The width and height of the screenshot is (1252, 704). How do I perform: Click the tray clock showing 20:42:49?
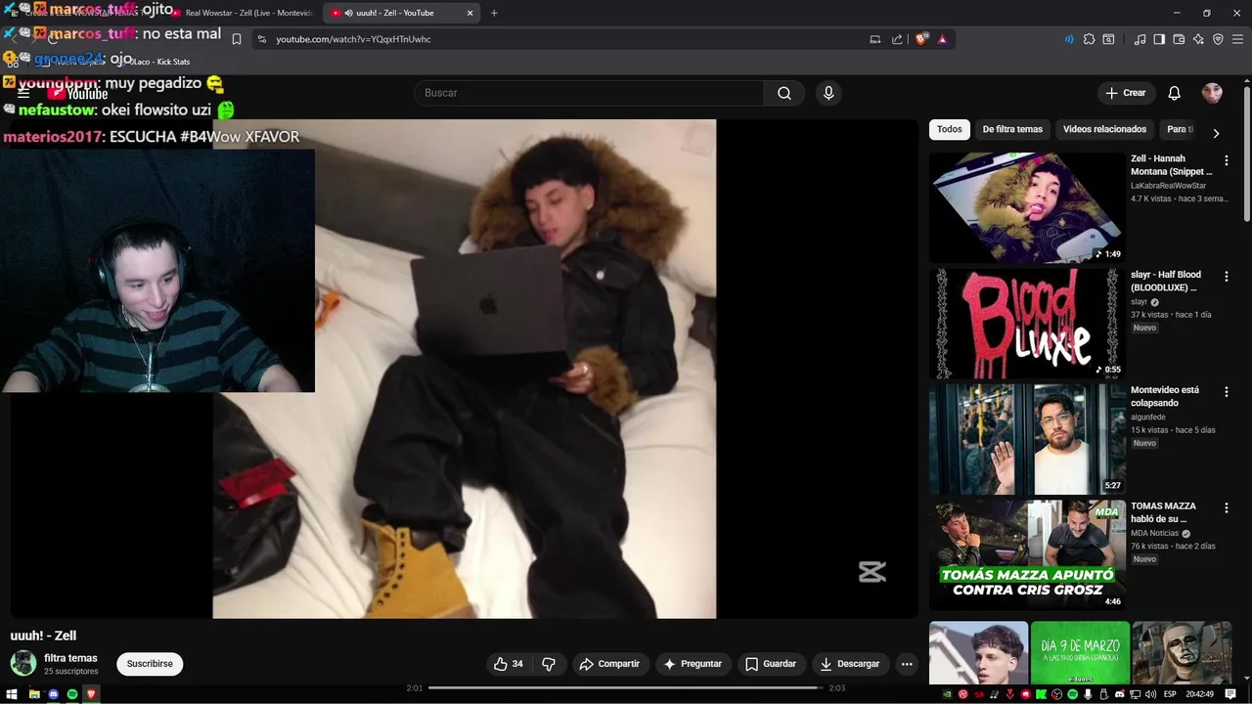pyautogui.click(x=1199, y=694)
